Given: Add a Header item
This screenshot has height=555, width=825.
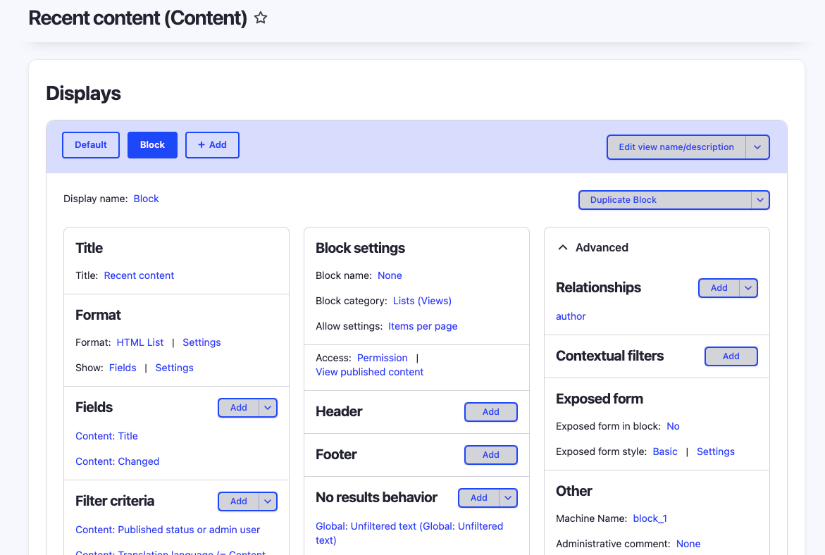Looking at the screenshot, I should pos(491,412).
